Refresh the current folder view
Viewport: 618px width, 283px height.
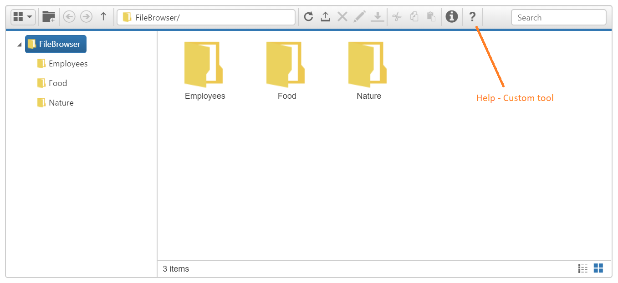tap(308, 16)
